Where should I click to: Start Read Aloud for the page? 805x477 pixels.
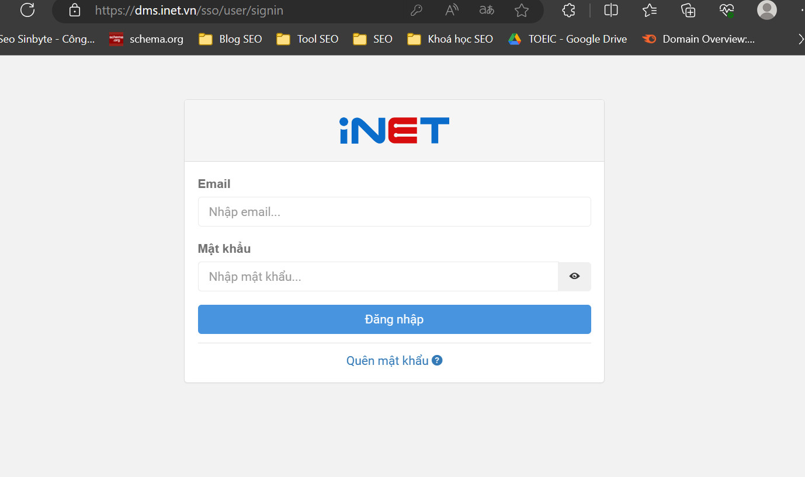click(x=451, y=10)
